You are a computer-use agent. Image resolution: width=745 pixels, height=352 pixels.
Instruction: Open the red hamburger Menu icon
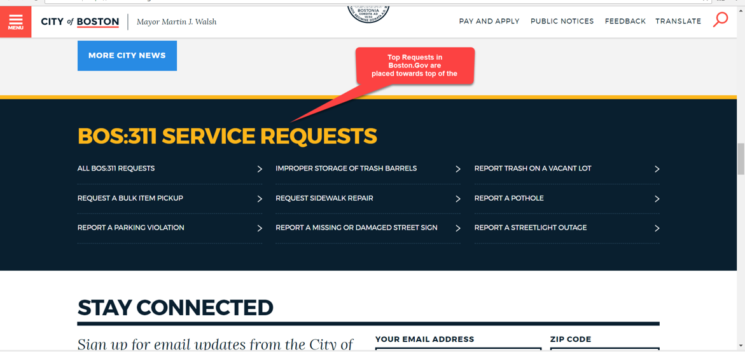pos(15,22)
